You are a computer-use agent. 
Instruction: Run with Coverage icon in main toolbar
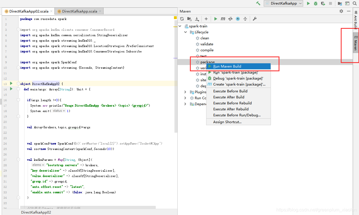(323, 3)
